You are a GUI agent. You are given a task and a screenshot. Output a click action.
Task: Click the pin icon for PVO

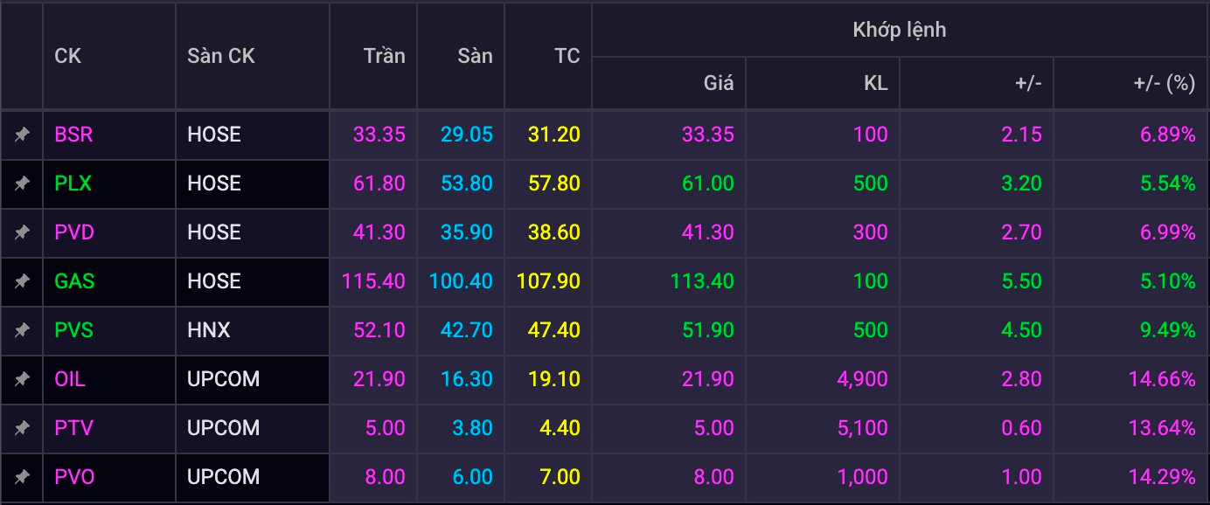point(22,477)
